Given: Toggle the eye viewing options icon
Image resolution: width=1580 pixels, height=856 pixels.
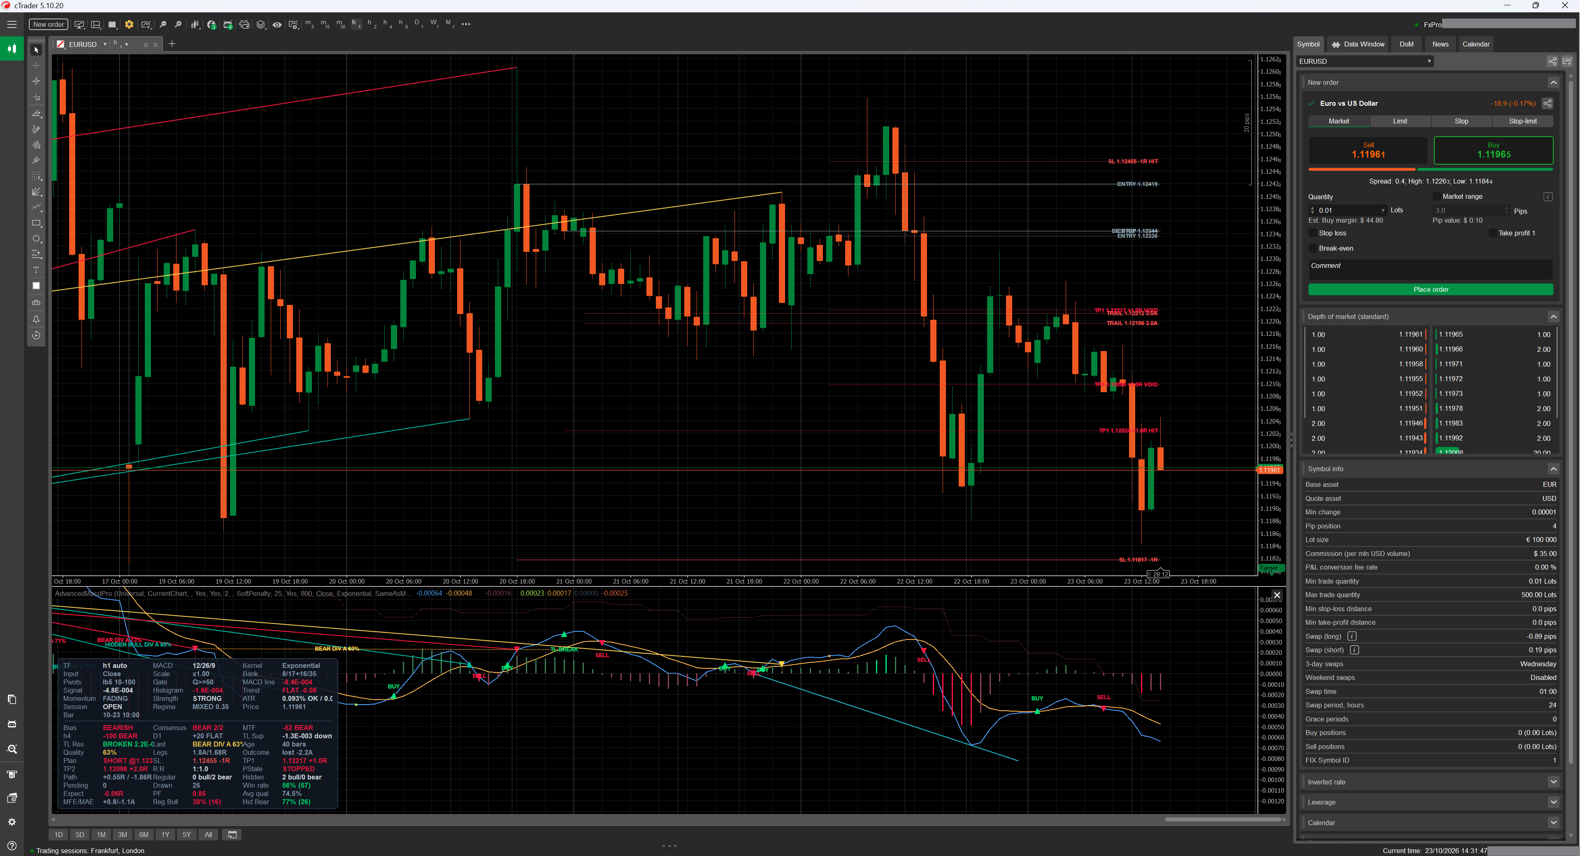Looking at the screenshot, I should pos(277,25).
